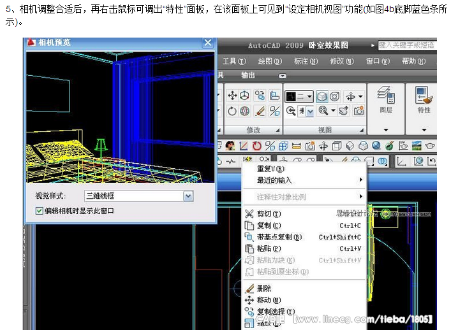Open the visual style swatch dropdown in 视图 panel

point(299,96)
